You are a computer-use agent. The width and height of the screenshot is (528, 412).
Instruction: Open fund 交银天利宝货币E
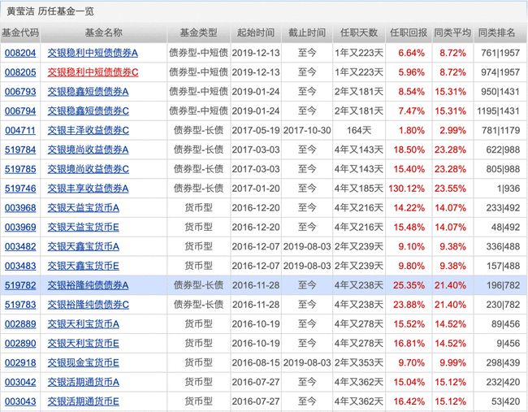point(83,344)
